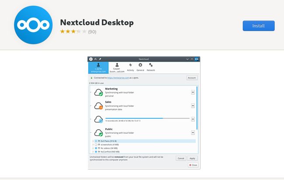Viewport: 284px width, 180px height.
Task: Open the Sales folder options menu button
Action: tap(193, 106)
